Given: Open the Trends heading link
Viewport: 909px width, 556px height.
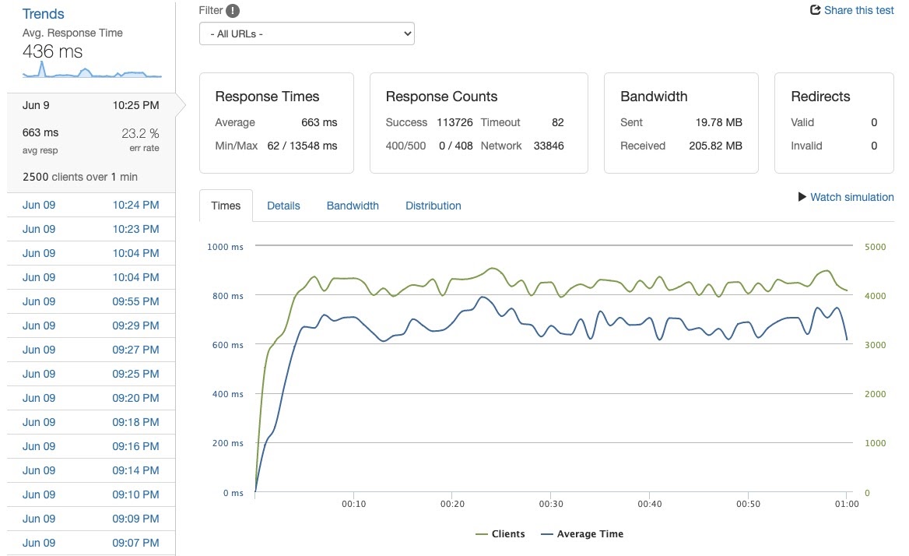Looking at the screenshot, I should point(44,14).
